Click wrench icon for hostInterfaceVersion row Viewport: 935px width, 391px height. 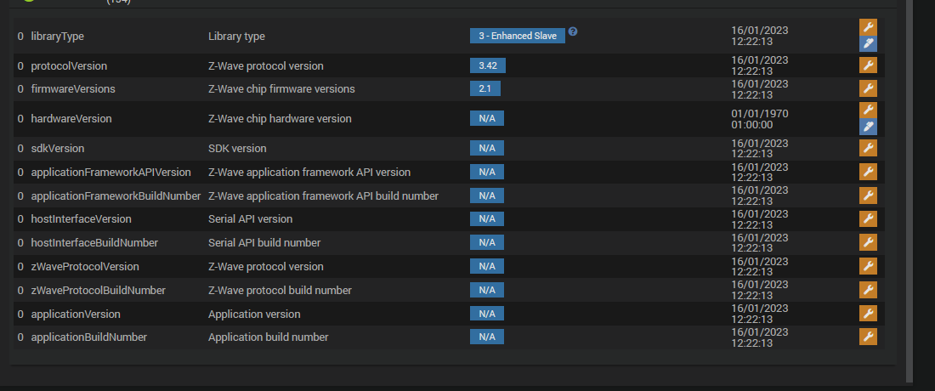pyautogui.click(x=868, y=218)
